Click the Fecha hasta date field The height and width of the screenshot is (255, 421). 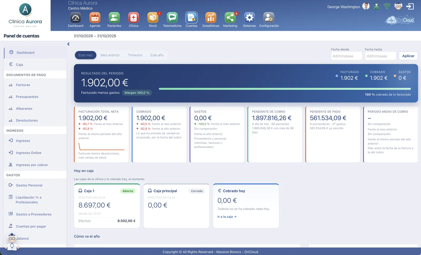(380, 56)
